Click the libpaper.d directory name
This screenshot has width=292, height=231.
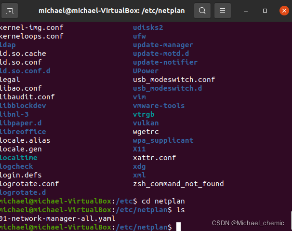[21, 123]
